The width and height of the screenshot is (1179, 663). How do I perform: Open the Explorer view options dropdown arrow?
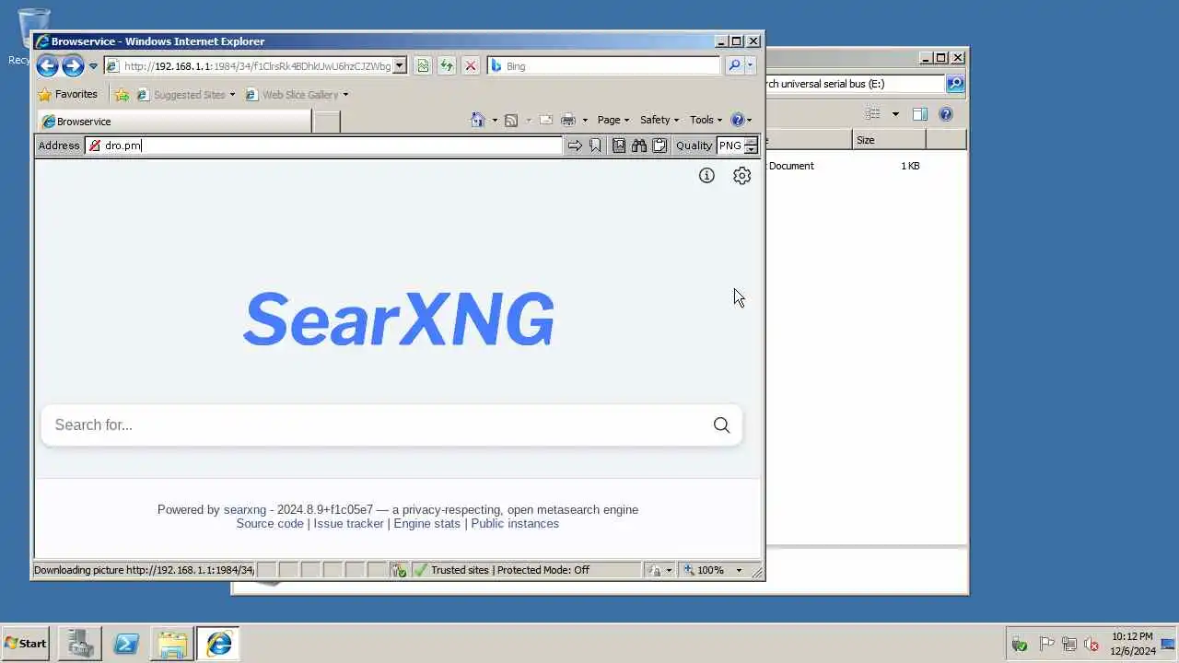(x=894, y=114)
